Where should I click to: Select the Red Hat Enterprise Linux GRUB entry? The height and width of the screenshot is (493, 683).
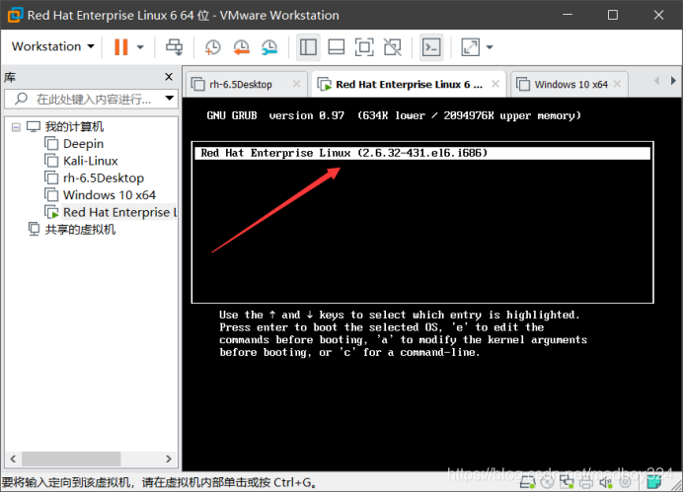(x=422, y=153)
